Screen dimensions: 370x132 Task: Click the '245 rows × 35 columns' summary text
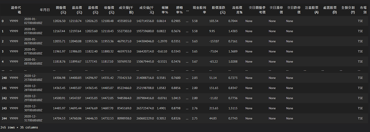pos(19,128)
